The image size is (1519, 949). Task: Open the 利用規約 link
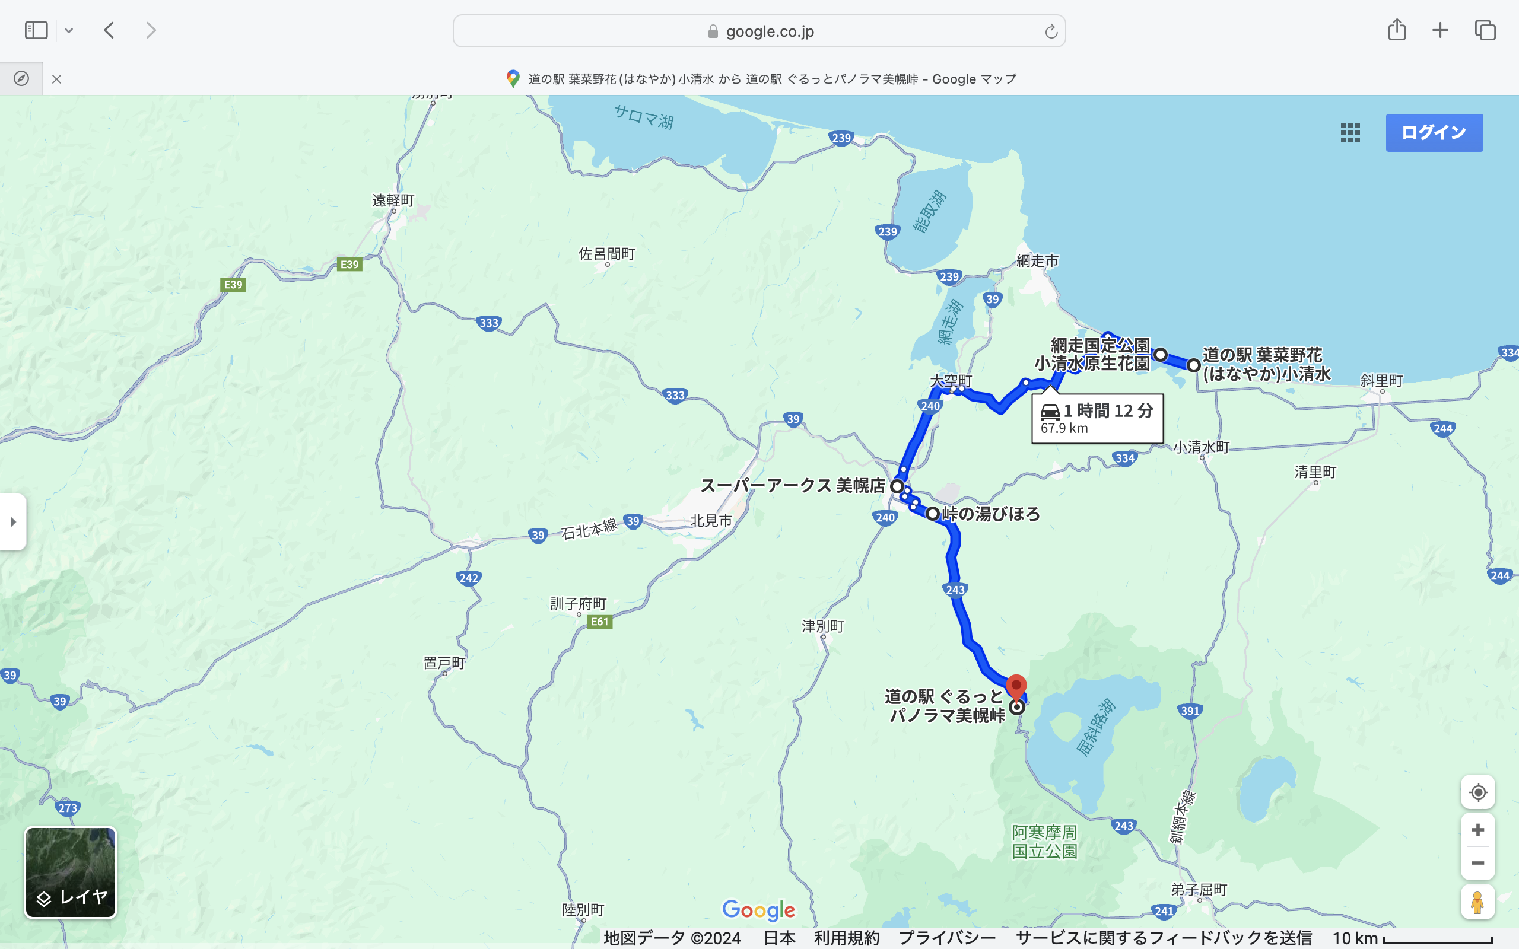(846, 938)
